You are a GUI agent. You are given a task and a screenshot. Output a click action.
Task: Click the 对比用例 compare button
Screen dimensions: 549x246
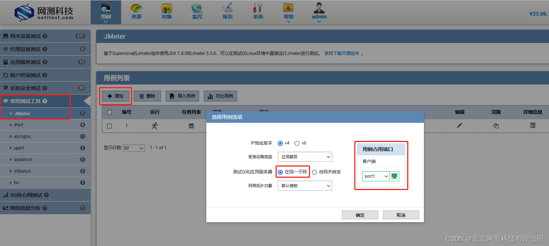(x=220, y=96)
